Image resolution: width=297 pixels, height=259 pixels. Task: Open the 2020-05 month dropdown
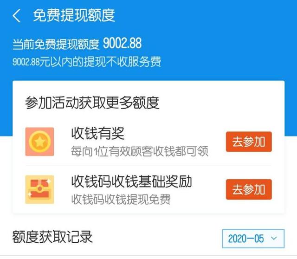(253, 239)
